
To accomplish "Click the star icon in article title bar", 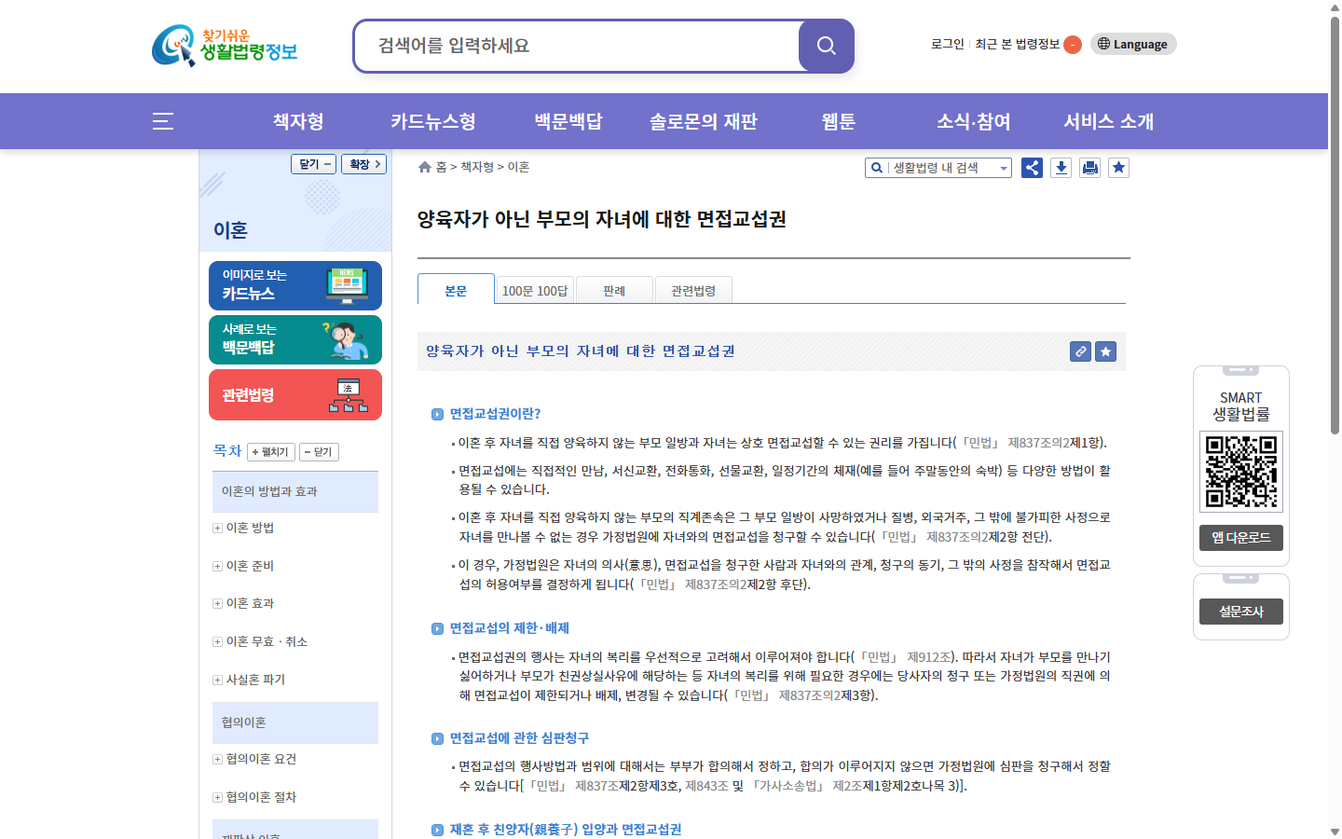I will click(1105, 351).
